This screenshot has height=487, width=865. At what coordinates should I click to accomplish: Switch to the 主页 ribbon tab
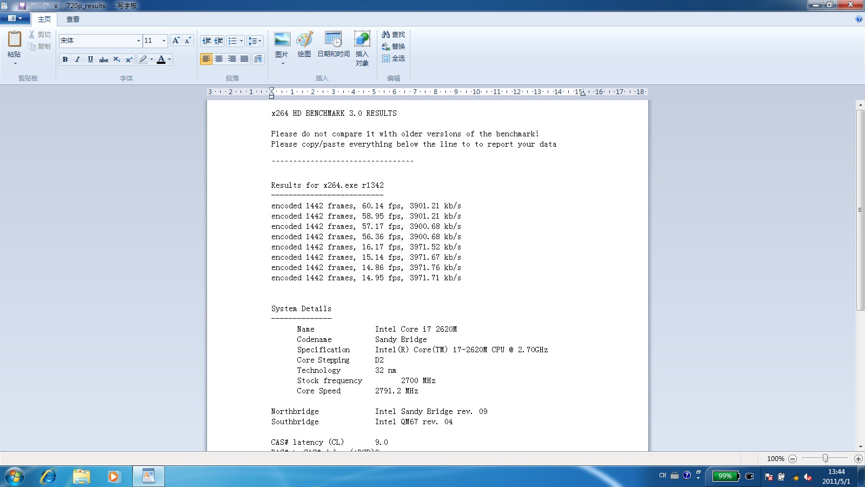tap(44, 19)
